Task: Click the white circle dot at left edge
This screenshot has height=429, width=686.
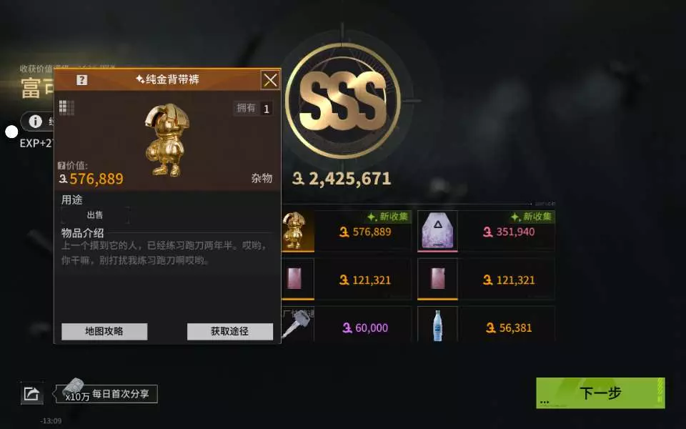Action: [x=11, y=132]
